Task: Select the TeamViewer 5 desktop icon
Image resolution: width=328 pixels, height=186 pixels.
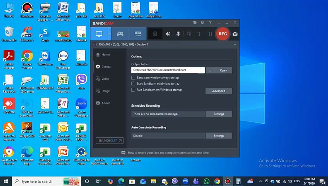Action: click(x=45, y=60)
